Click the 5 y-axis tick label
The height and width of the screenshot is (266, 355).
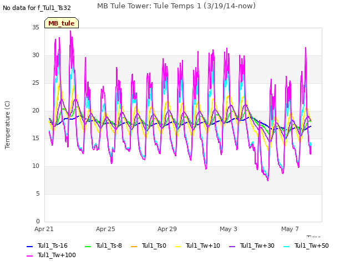coord(38,193)
